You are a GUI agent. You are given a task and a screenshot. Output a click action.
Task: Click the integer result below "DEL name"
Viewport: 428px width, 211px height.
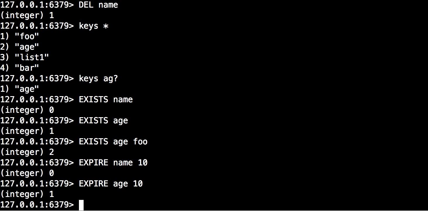pos(27,15)
